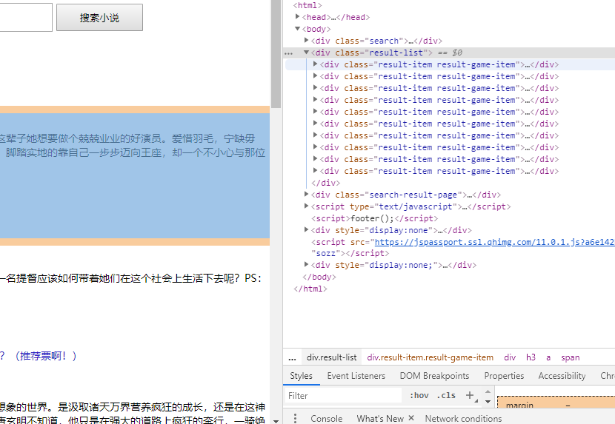This screenshot has height=424, width=615.
Task: Click the New Style Rule plus icon
Action: click(470, 395)
